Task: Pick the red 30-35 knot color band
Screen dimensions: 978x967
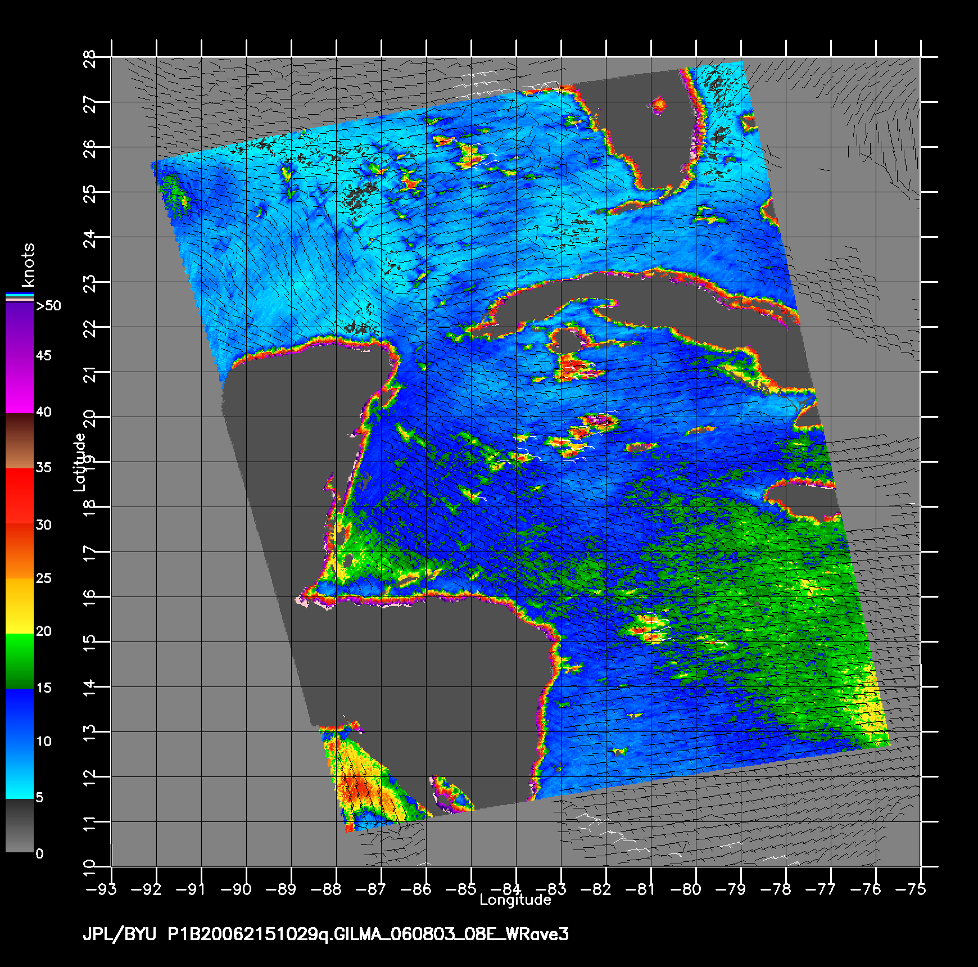Action: point(20,496)
